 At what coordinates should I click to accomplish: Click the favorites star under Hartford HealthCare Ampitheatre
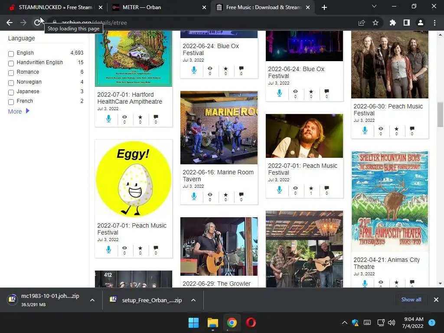(140, 117)
